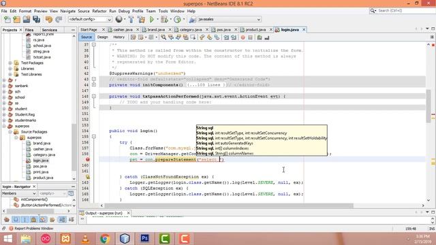Image resolution: width=436 pixels, height=245 pixels.
Task: Run the project with green play icon
Action: tap(152, 20)
